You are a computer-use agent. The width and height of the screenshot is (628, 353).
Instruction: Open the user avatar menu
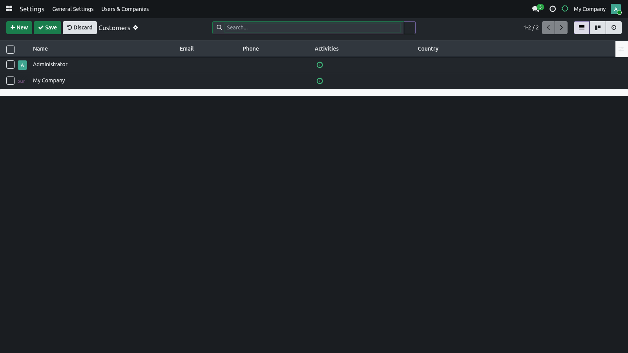point(616,9)
